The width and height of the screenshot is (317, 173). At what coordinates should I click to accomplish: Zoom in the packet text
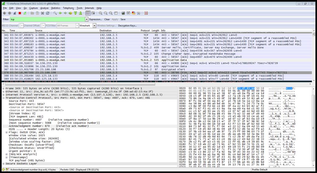click(101, 13)
